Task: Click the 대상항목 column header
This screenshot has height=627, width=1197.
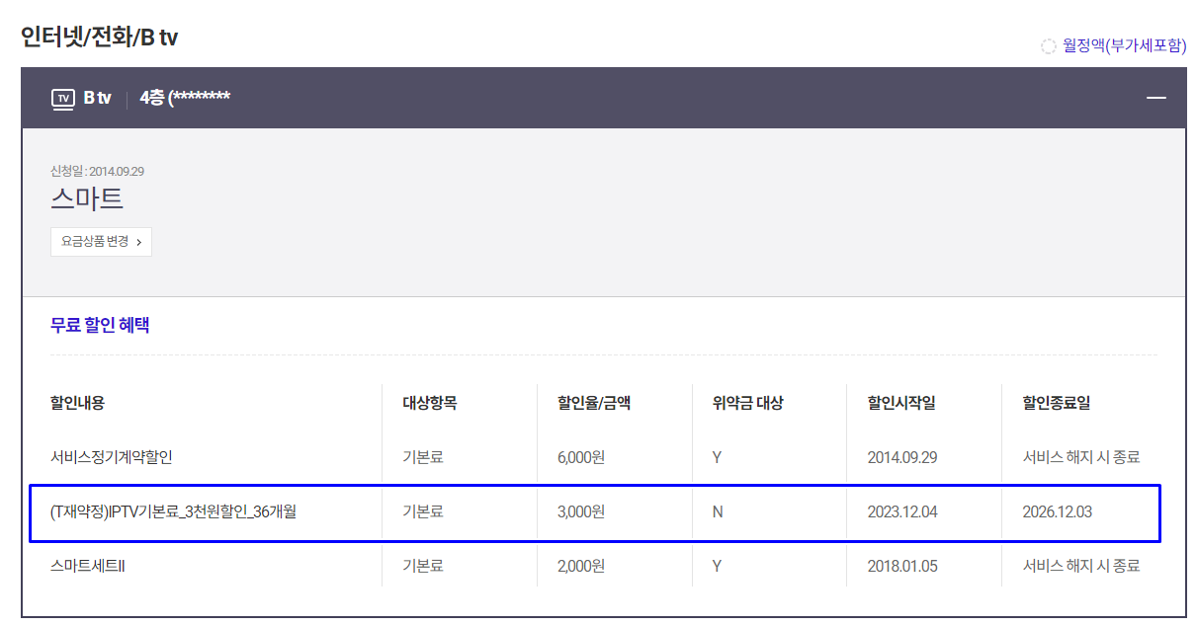Action: click(429, 403)
